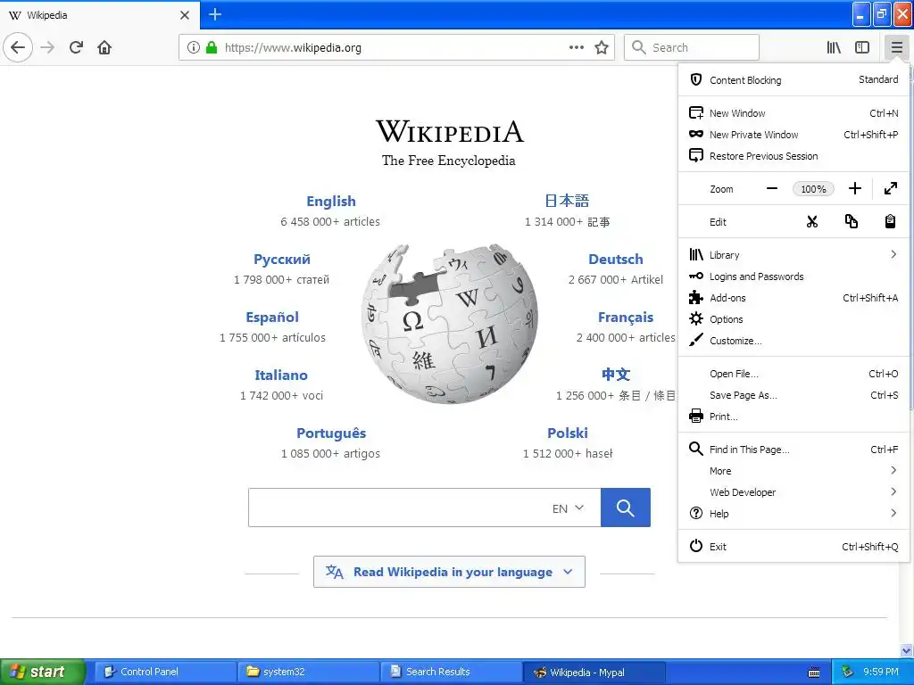Toggle the sidebars toolbar icon
914x685 pixels.
pyautogui.click(x=862, y=47)
